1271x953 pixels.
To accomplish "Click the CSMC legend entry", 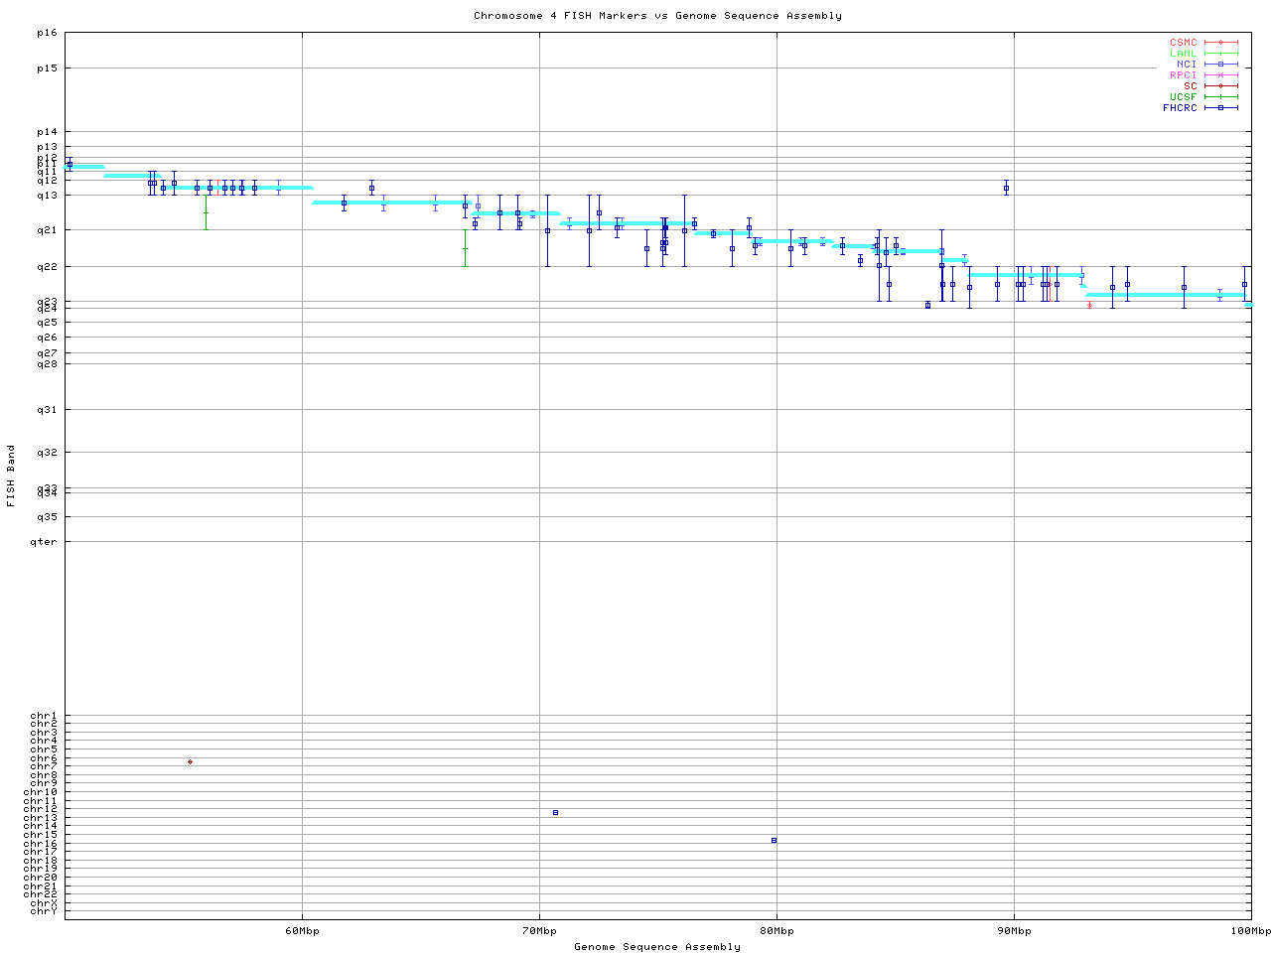I will [1184, 43].
